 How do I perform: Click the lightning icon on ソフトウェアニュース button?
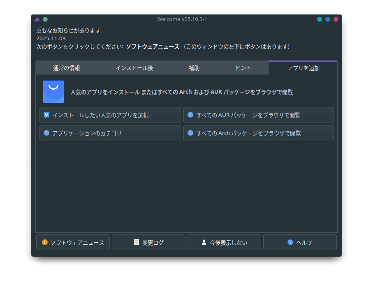(45, 242)
